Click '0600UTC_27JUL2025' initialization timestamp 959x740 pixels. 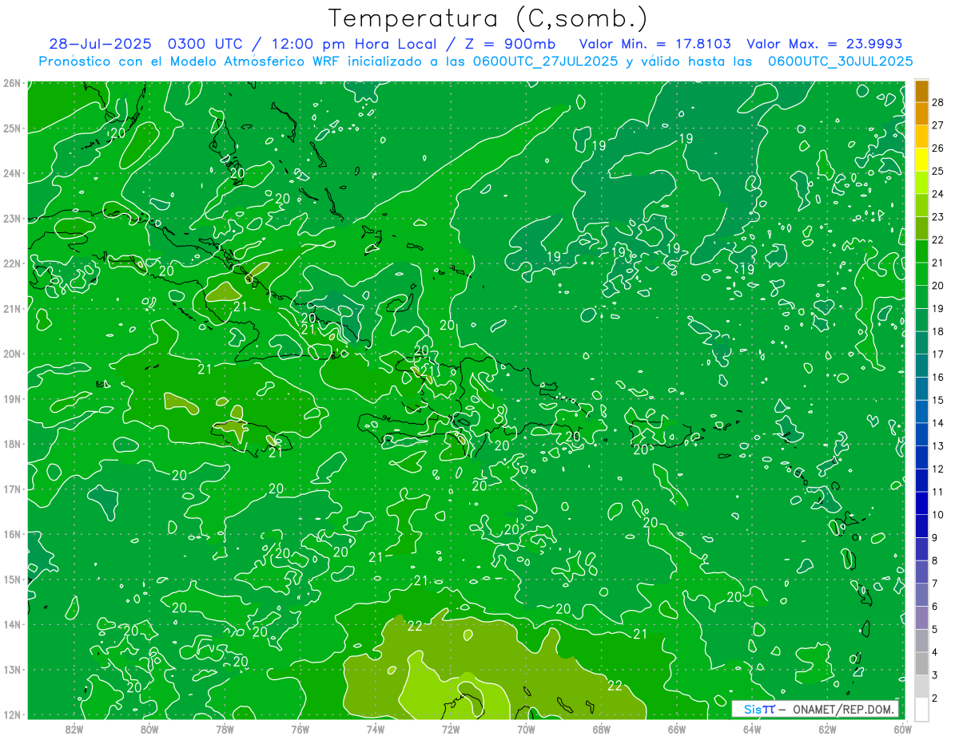tap(546, 61)
